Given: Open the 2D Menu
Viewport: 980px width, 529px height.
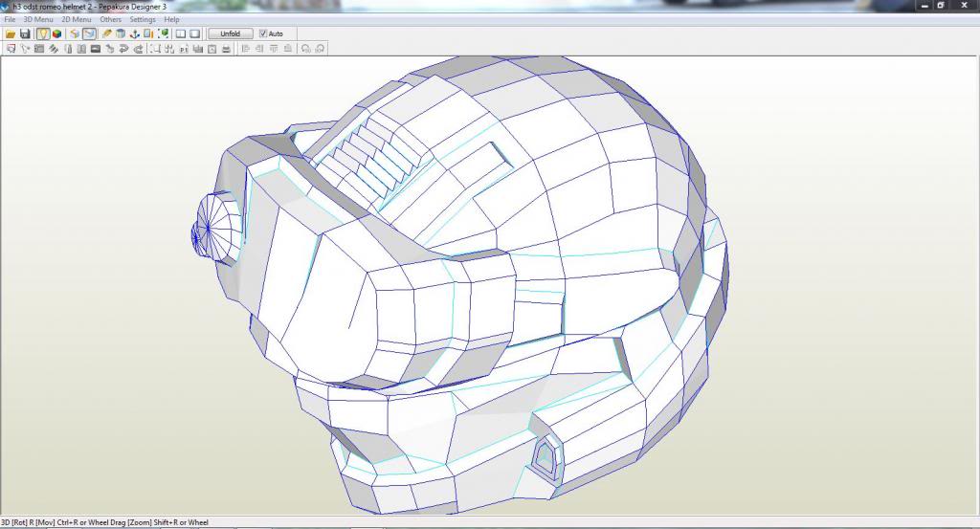Looking at the screenshot, I should click(77, 19).
